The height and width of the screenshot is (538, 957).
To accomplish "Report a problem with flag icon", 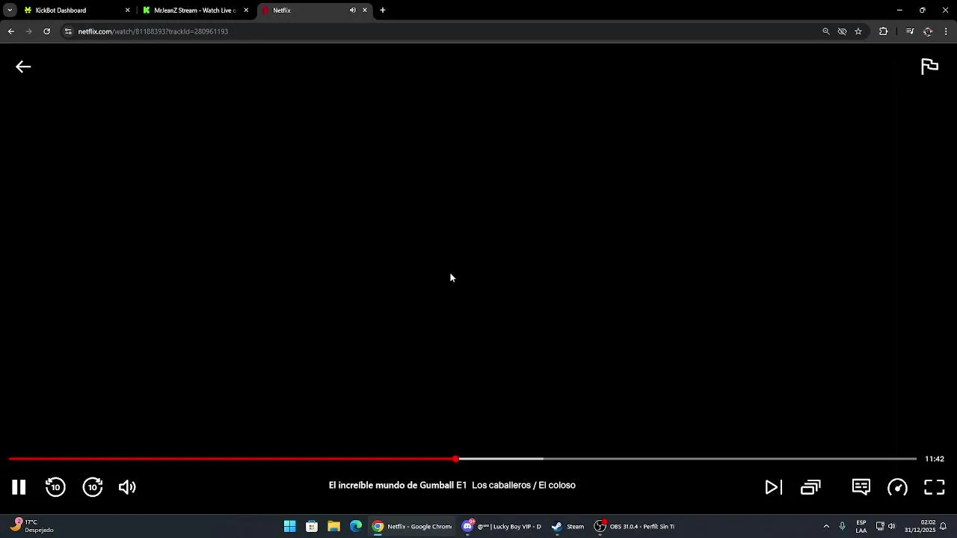I will point(929,67).
